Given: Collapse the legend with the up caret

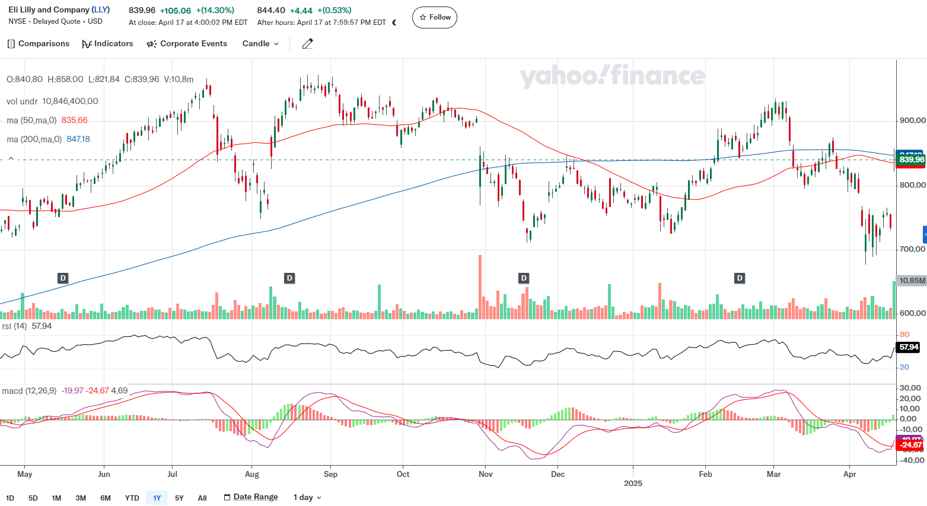Looking at the screenshot, I should pos(11,158).
